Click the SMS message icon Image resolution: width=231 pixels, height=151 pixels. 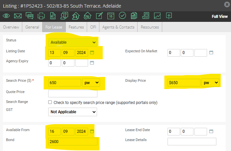[x=29, y=16]
